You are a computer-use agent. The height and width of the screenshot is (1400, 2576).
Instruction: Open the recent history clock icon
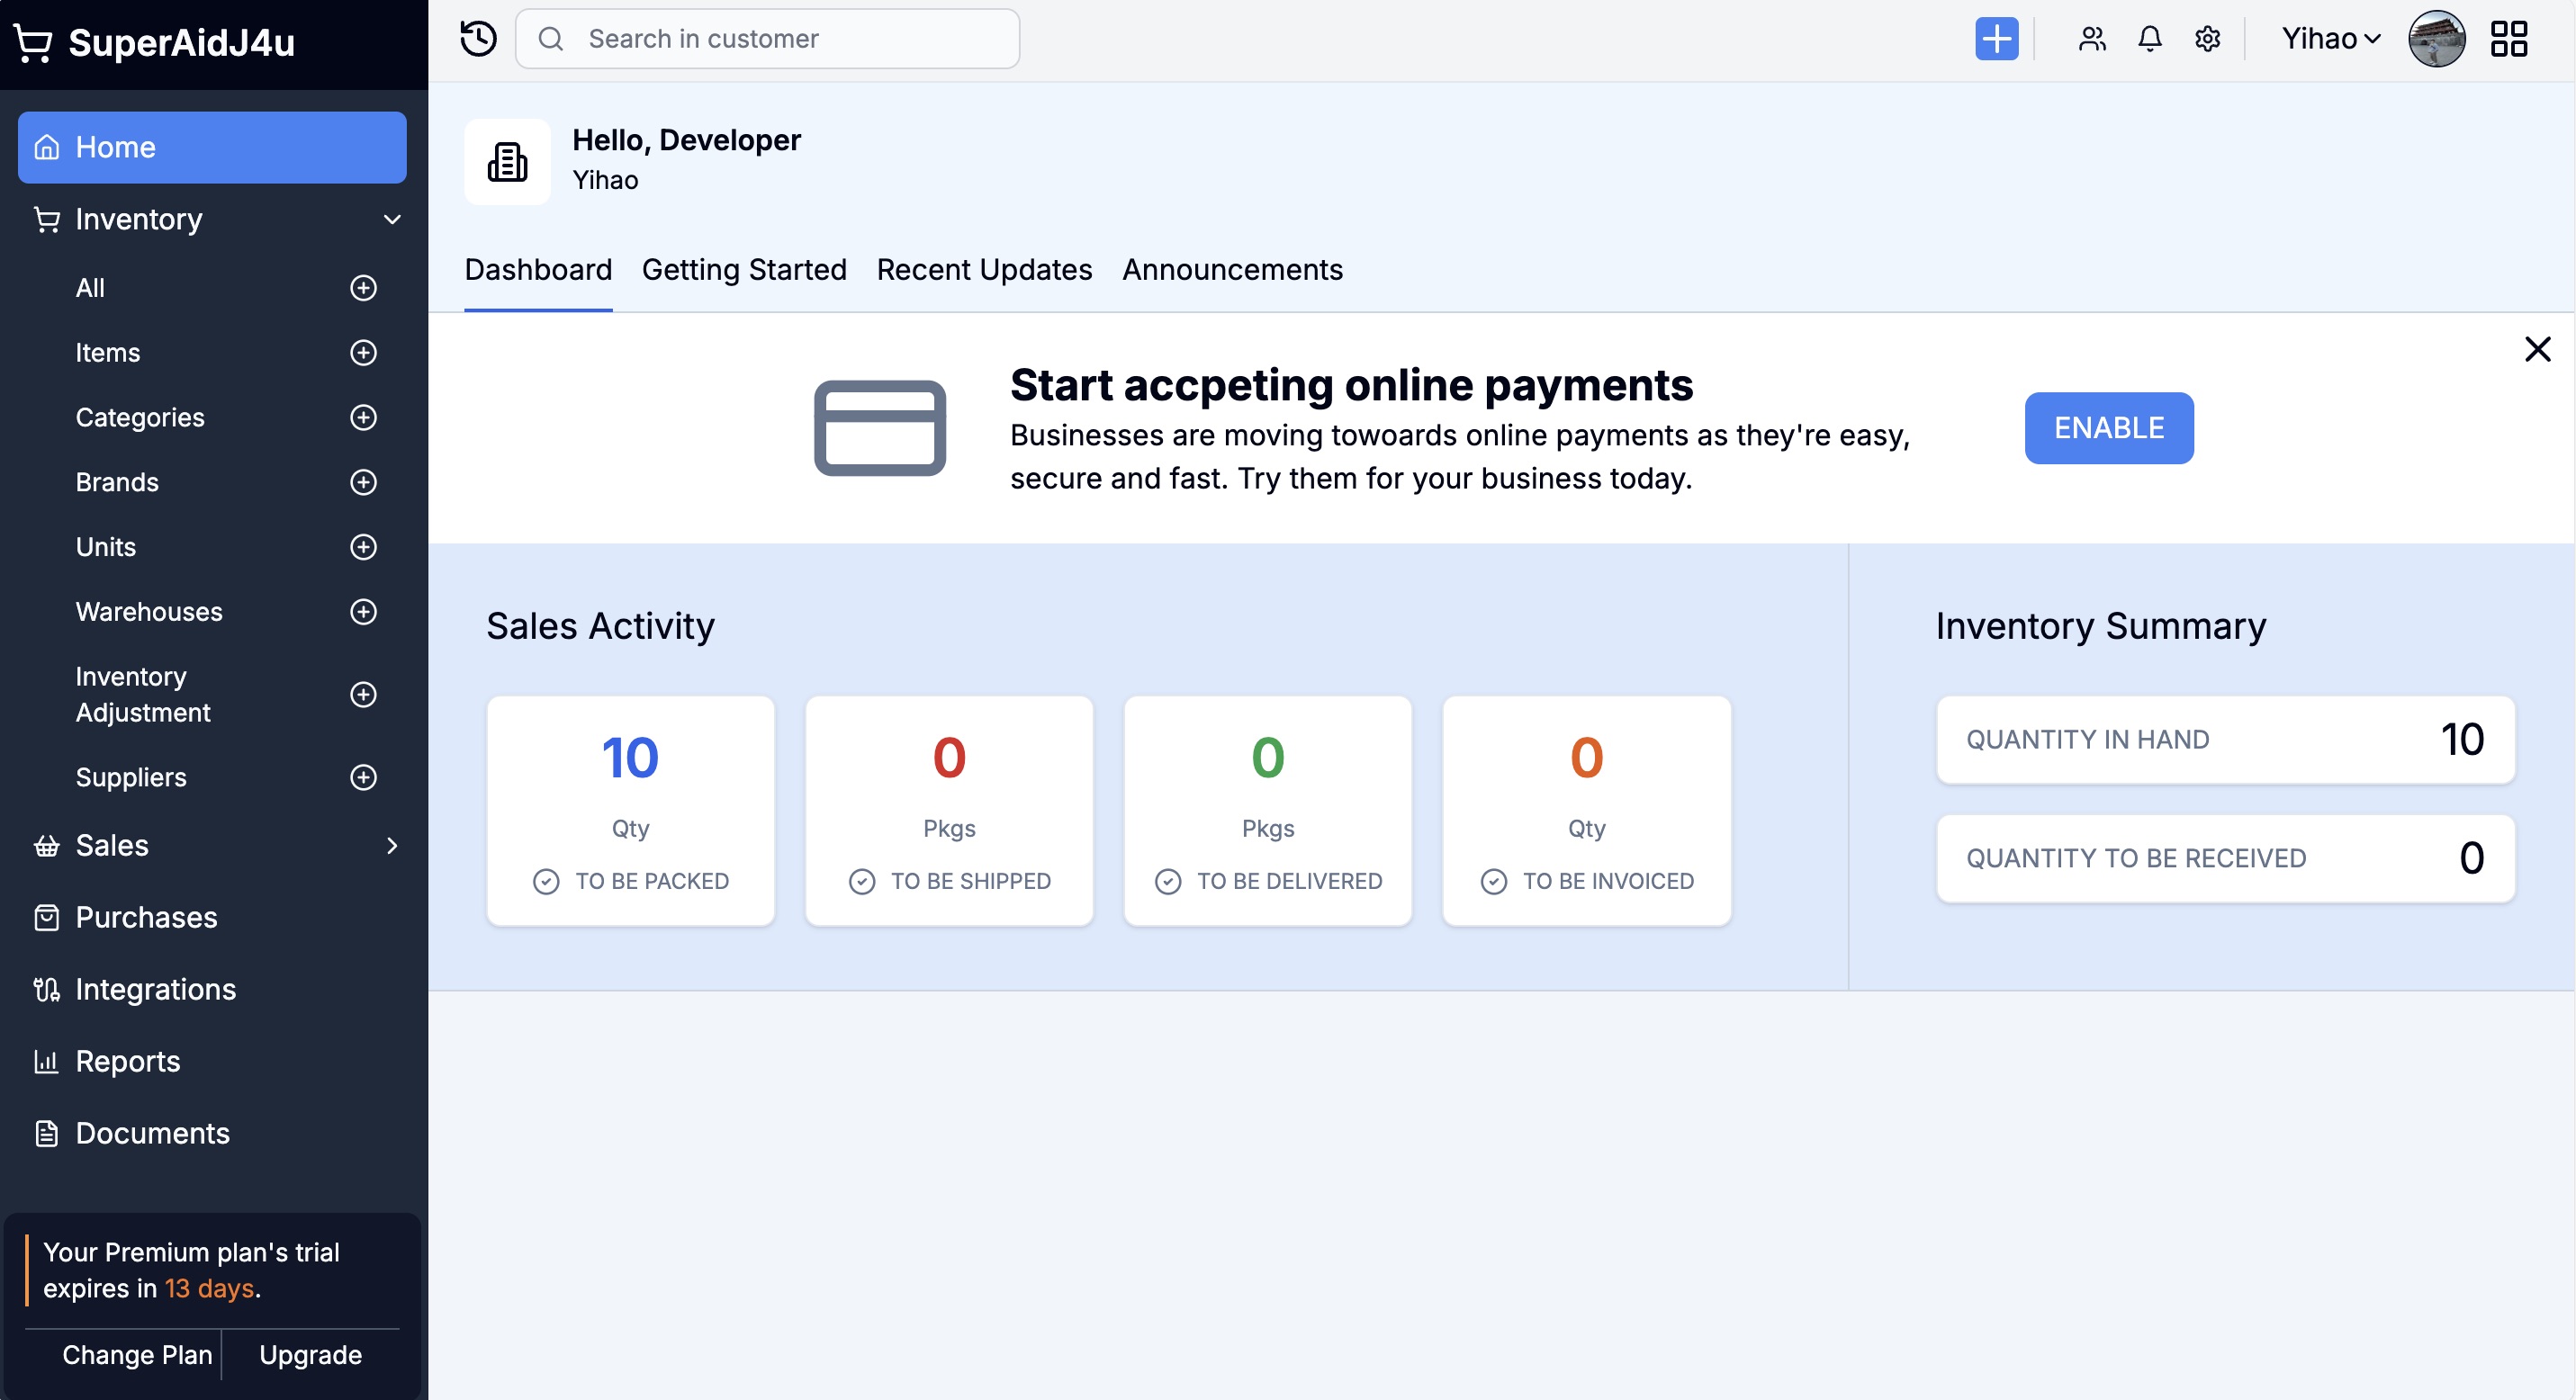click(478, 39)
